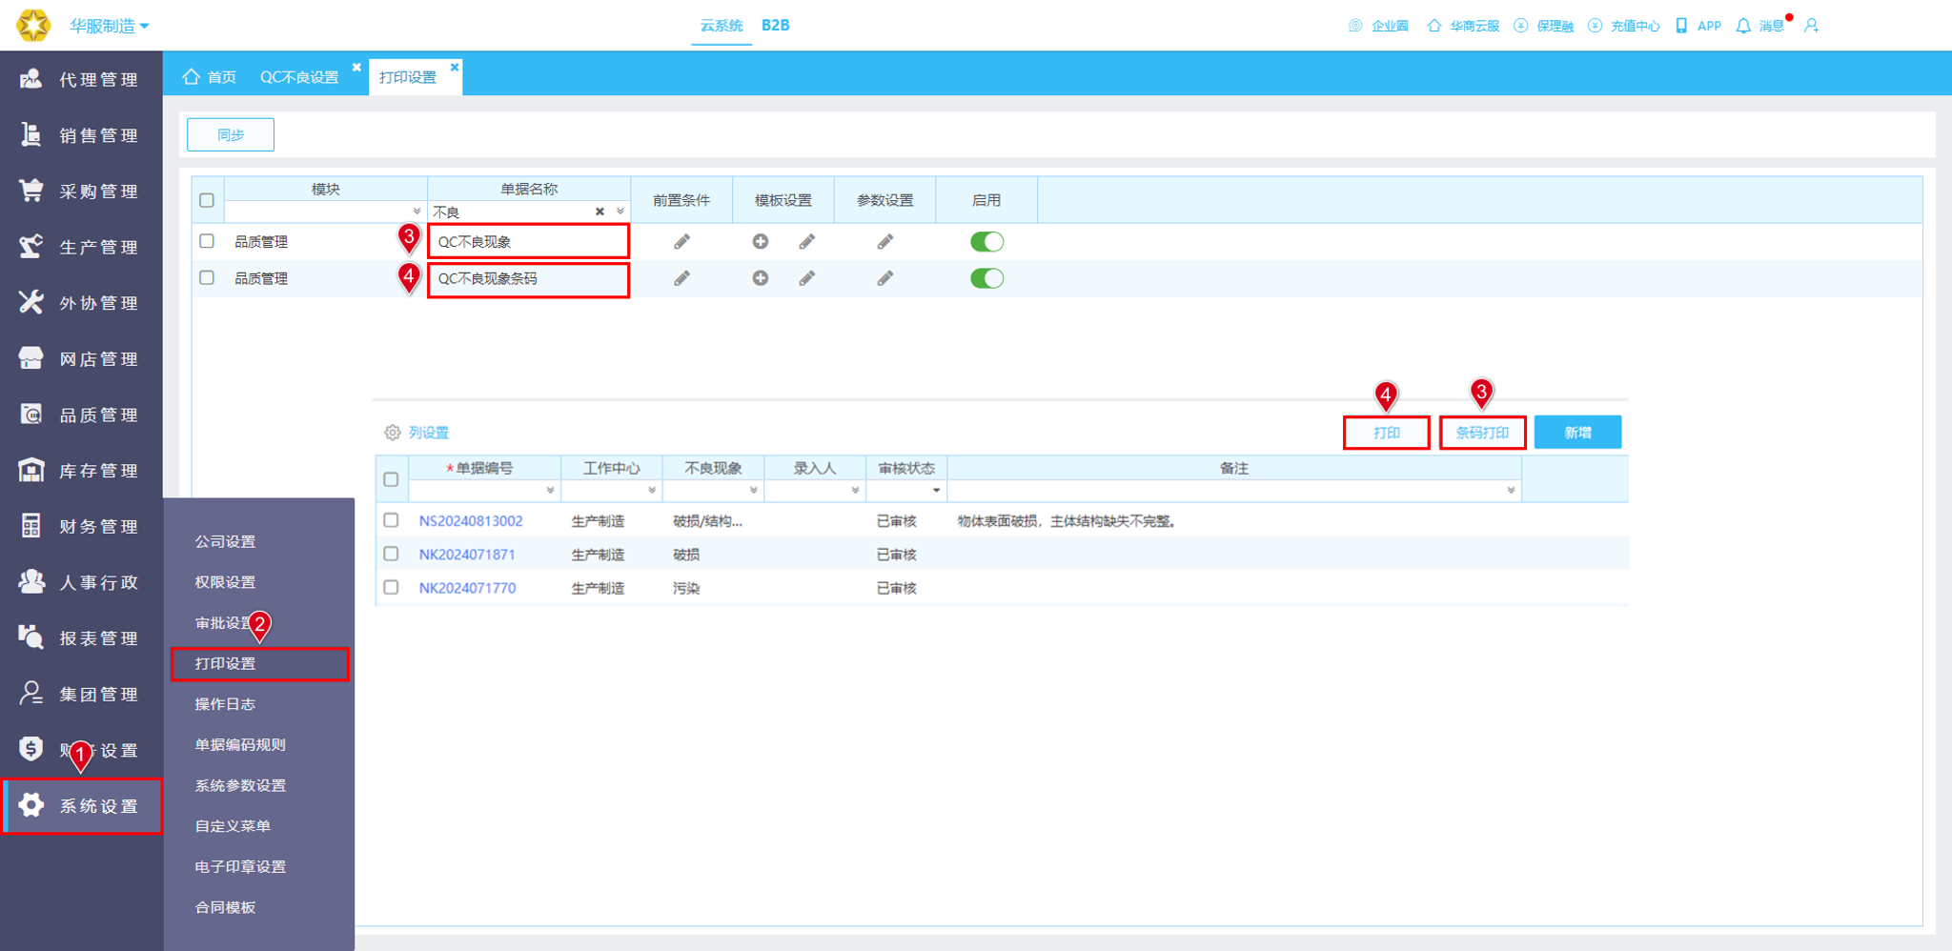The height and width of the screenshot is (951, 1952).
Task: Select 操作日志 in the submenu
Action: tap(225, 704)
